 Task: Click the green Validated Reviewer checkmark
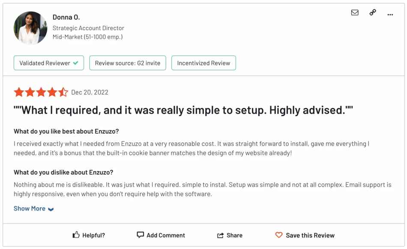(x=75, y=63)
